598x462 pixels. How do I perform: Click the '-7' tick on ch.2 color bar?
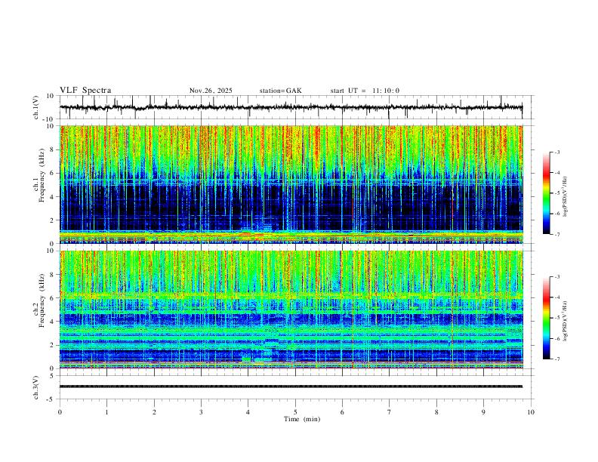(557, 359)
